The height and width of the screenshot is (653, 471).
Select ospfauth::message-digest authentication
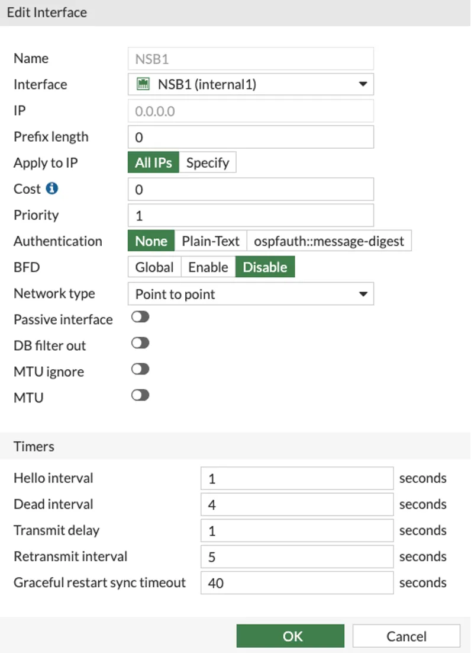(329, 241)
